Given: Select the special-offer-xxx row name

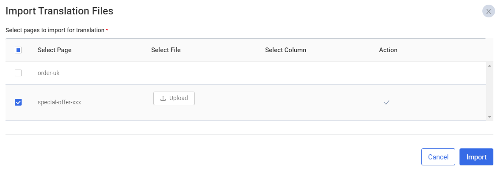Looking at the screenshot, I should (x=59, y=103).
